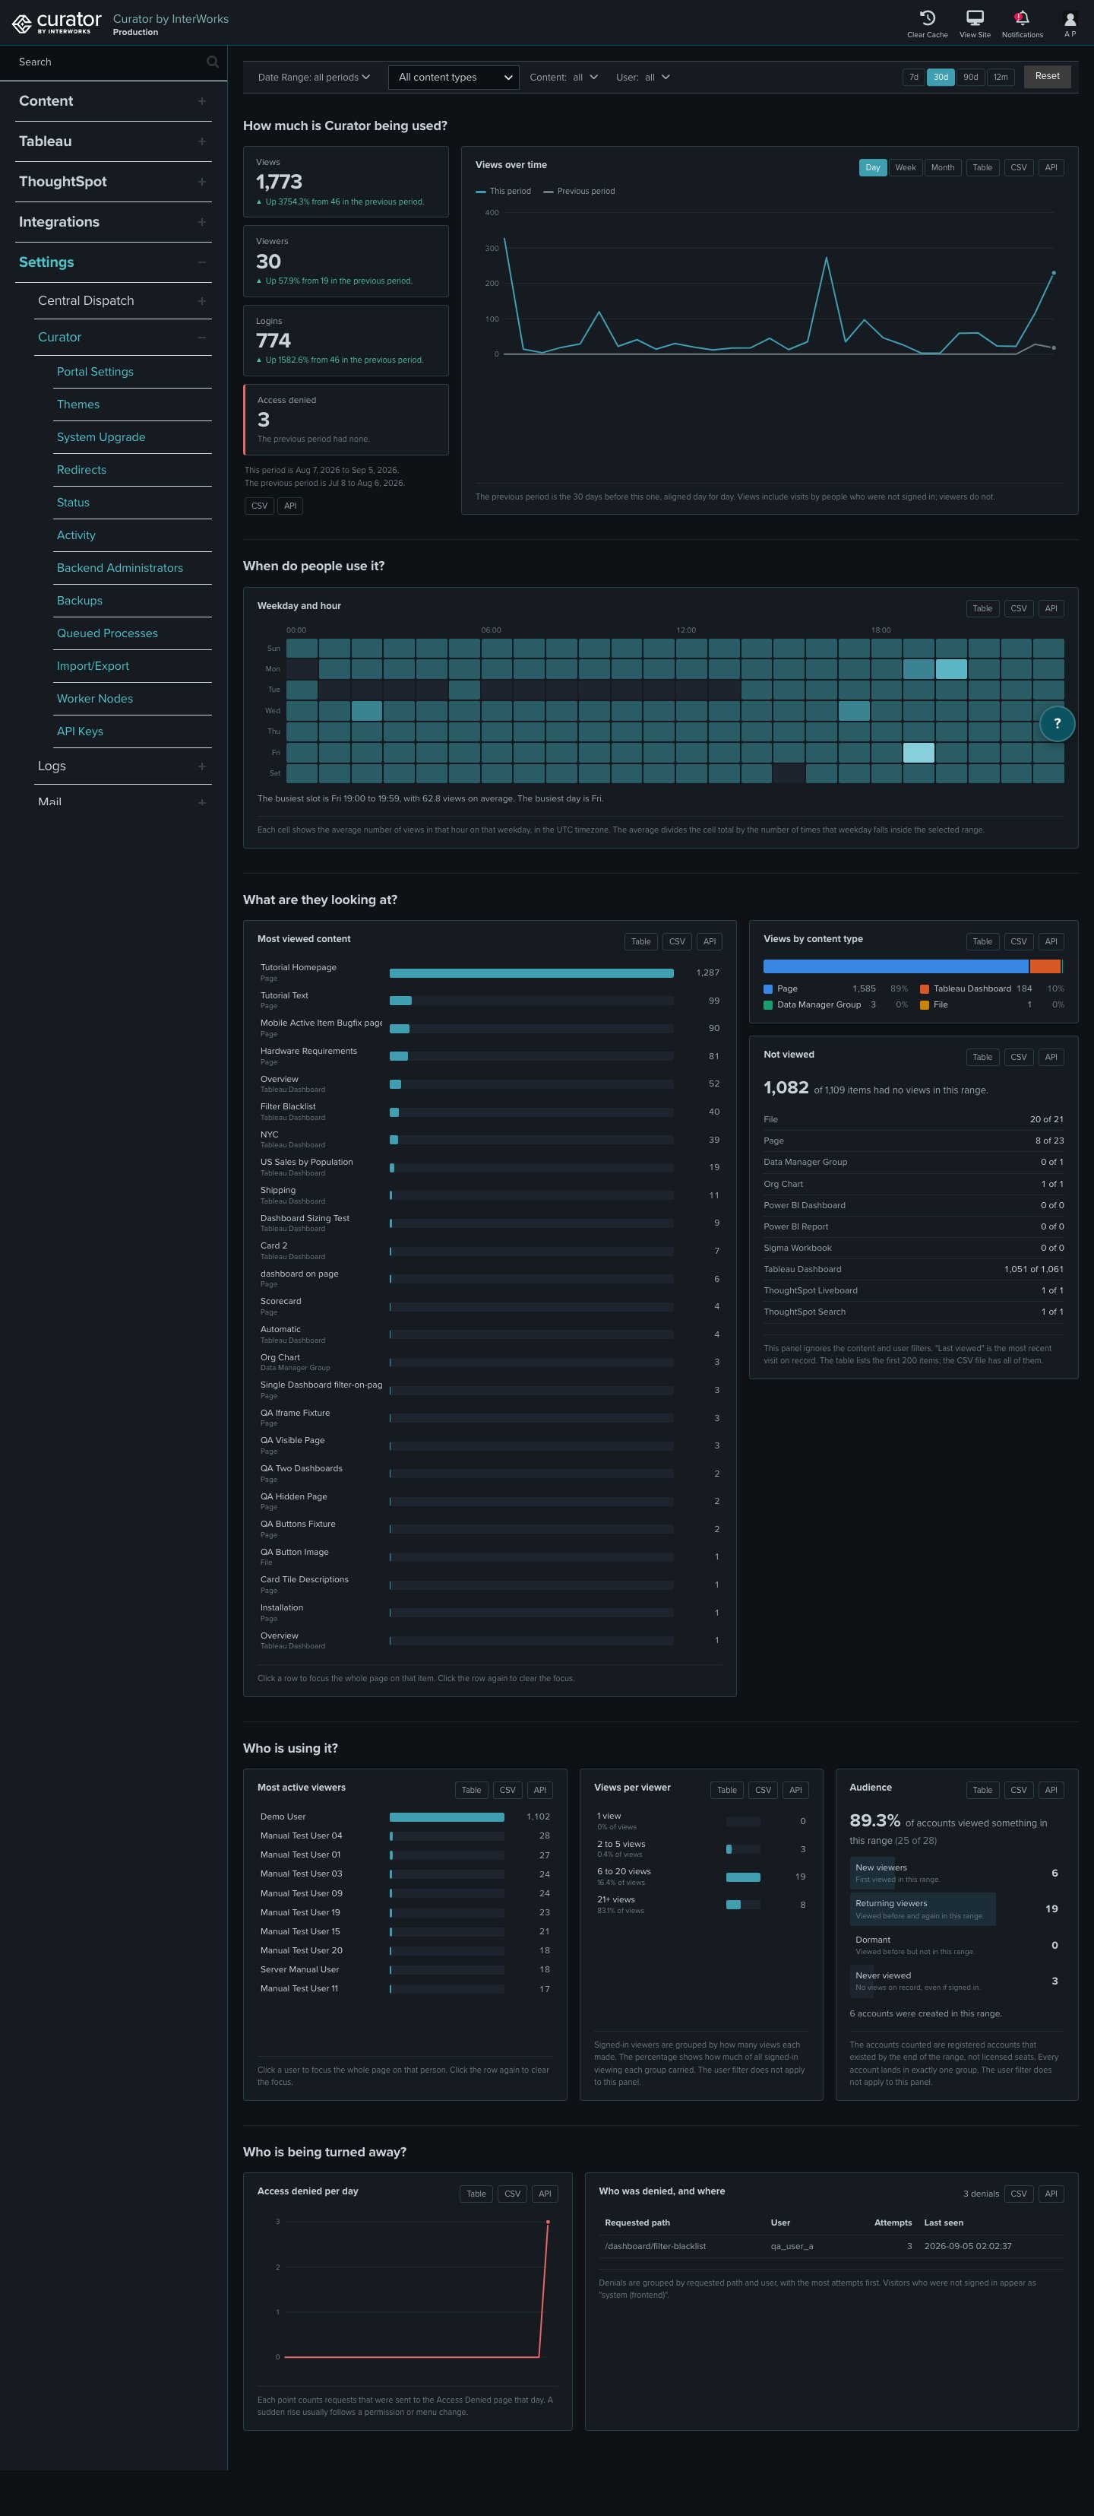This screenshot has width=1094, height=2516.
Task: Show Views over time as Table
Action: (983, 168)
